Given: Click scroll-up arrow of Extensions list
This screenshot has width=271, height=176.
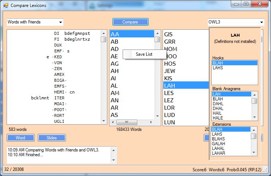Looking at the screenshot, I should (254, 130).
